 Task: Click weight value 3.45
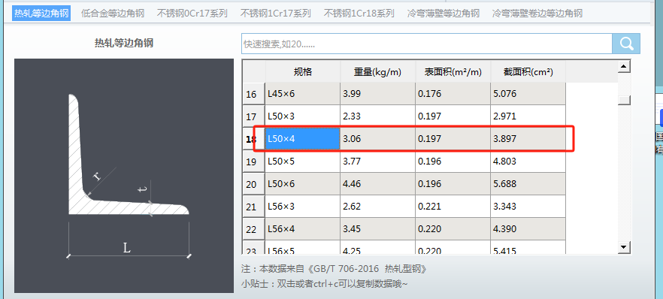click(377, 229)
